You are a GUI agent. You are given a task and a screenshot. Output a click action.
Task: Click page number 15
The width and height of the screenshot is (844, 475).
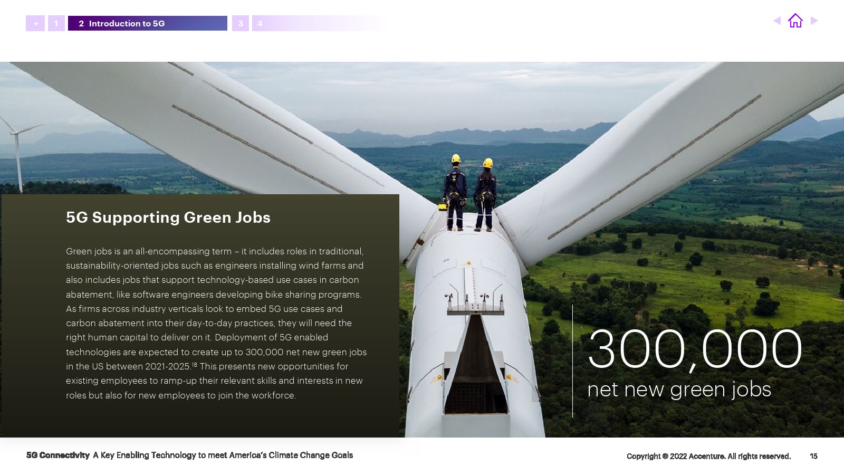(813, 456)
